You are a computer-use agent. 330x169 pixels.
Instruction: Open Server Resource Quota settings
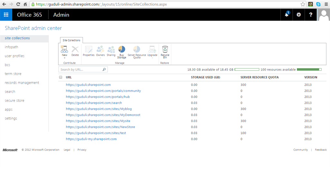[x=137, y=52]
